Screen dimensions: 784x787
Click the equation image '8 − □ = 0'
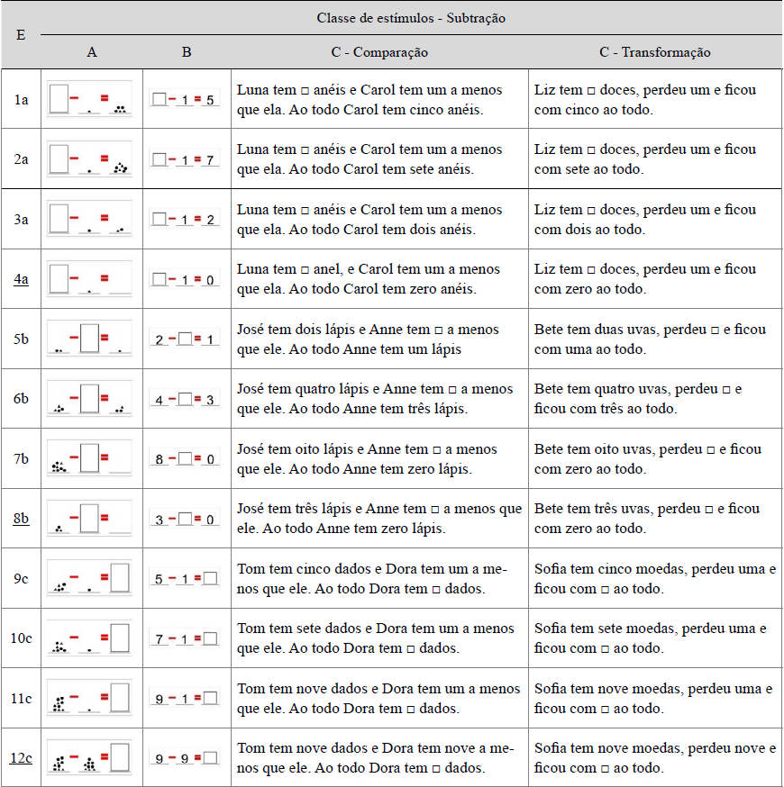pos(185,459)
